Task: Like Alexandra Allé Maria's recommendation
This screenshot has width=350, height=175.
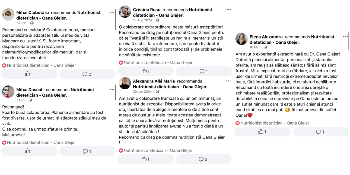Action: pos(146,159)
